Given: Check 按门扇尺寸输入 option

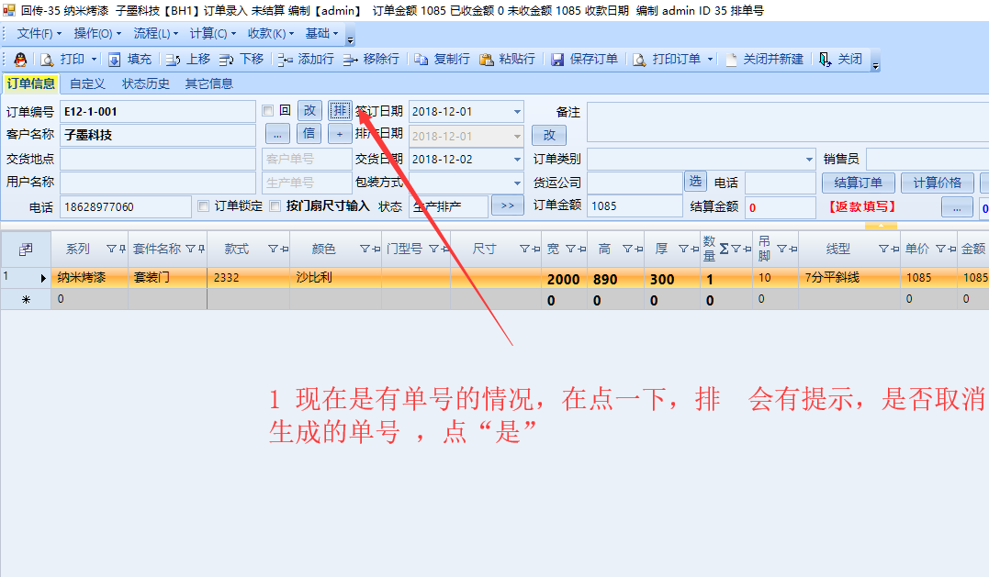Looking at the screenshot, I should click(275, 206).
